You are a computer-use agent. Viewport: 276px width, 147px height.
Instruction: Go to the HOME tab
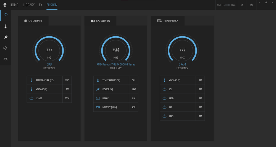(14, 5)
